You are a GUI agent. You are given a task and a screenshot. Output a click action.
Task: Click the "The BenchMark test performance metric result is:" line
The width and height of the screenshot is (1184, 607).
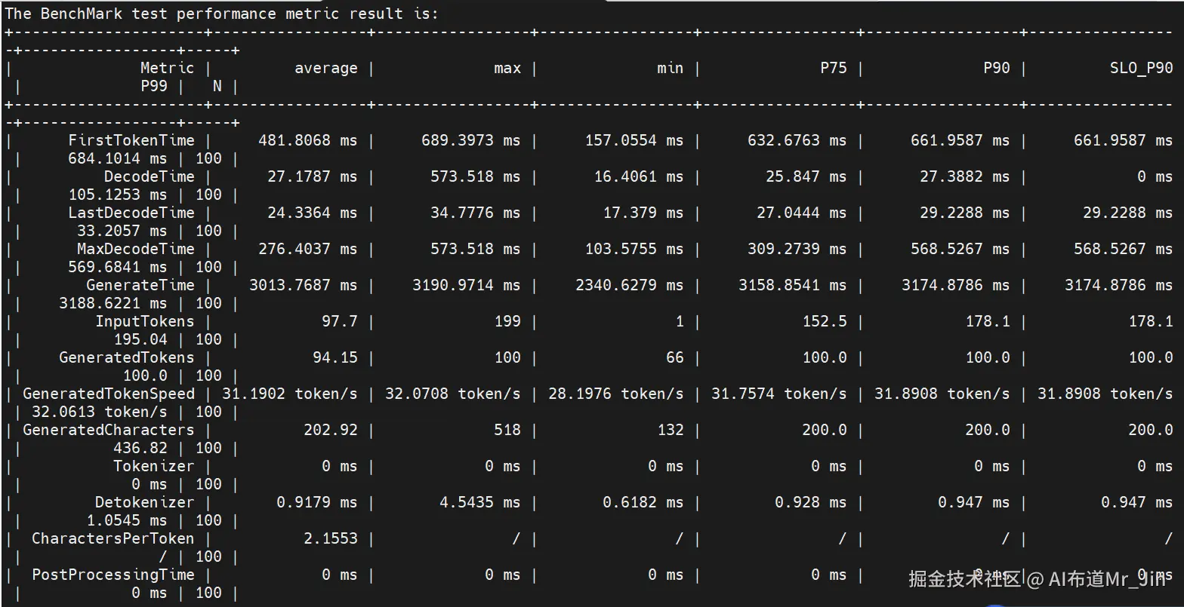click(221, 14)
